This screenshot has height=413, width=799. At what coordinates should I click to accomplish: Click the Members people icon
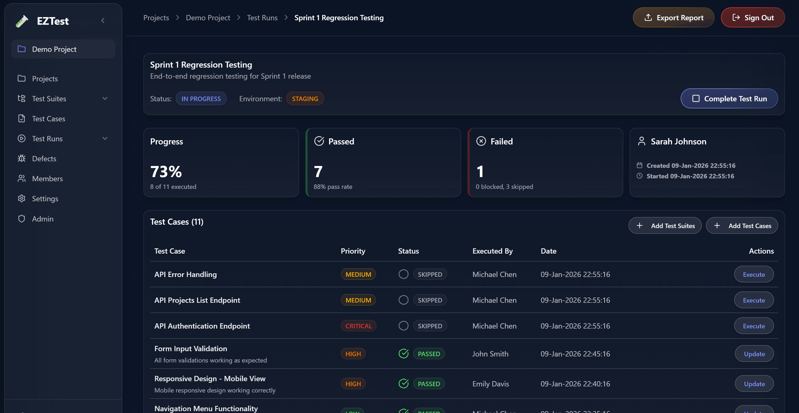coord(21,178)
